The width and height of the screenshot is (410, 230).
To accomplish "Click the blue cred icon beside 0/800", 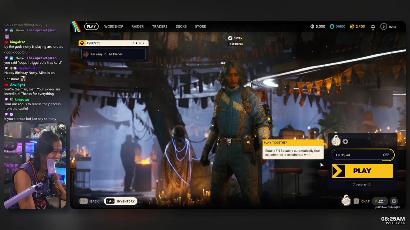I will [332, 27].
